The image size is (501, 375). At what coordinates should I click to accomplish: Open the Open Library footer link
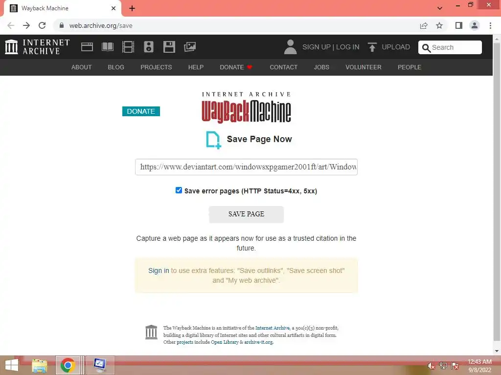click(225, 342)
